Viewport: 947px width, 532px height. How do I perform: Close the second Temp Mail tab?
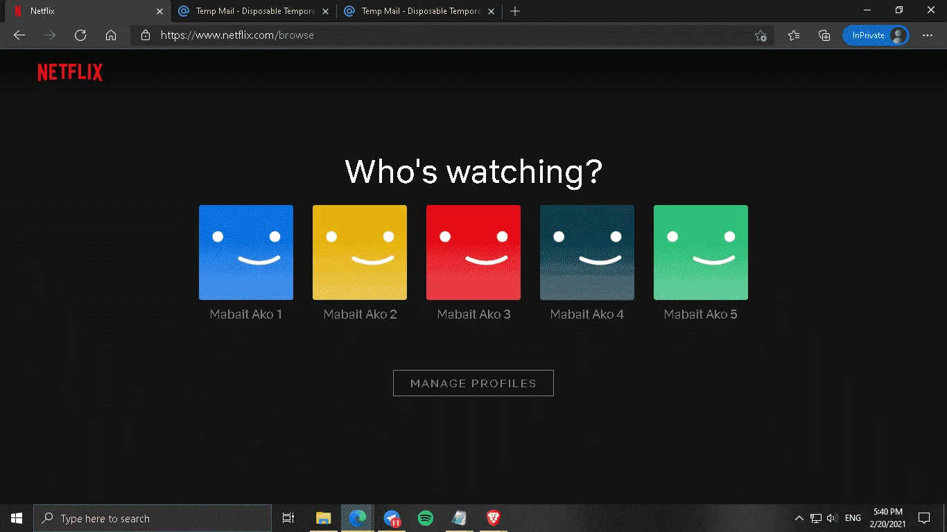pyautogui.click(x=492, y=12)
